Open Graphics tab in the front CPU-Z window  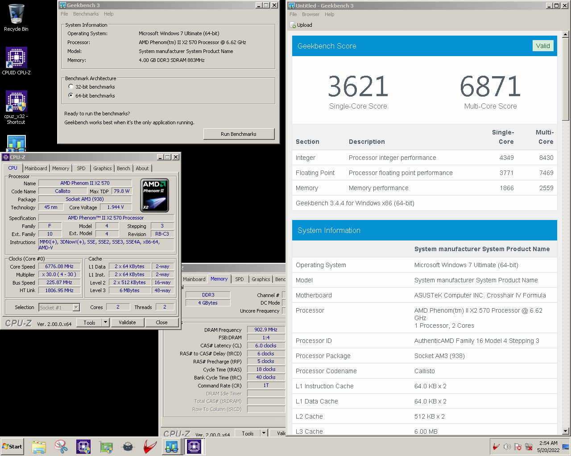[x=103, y=168]
